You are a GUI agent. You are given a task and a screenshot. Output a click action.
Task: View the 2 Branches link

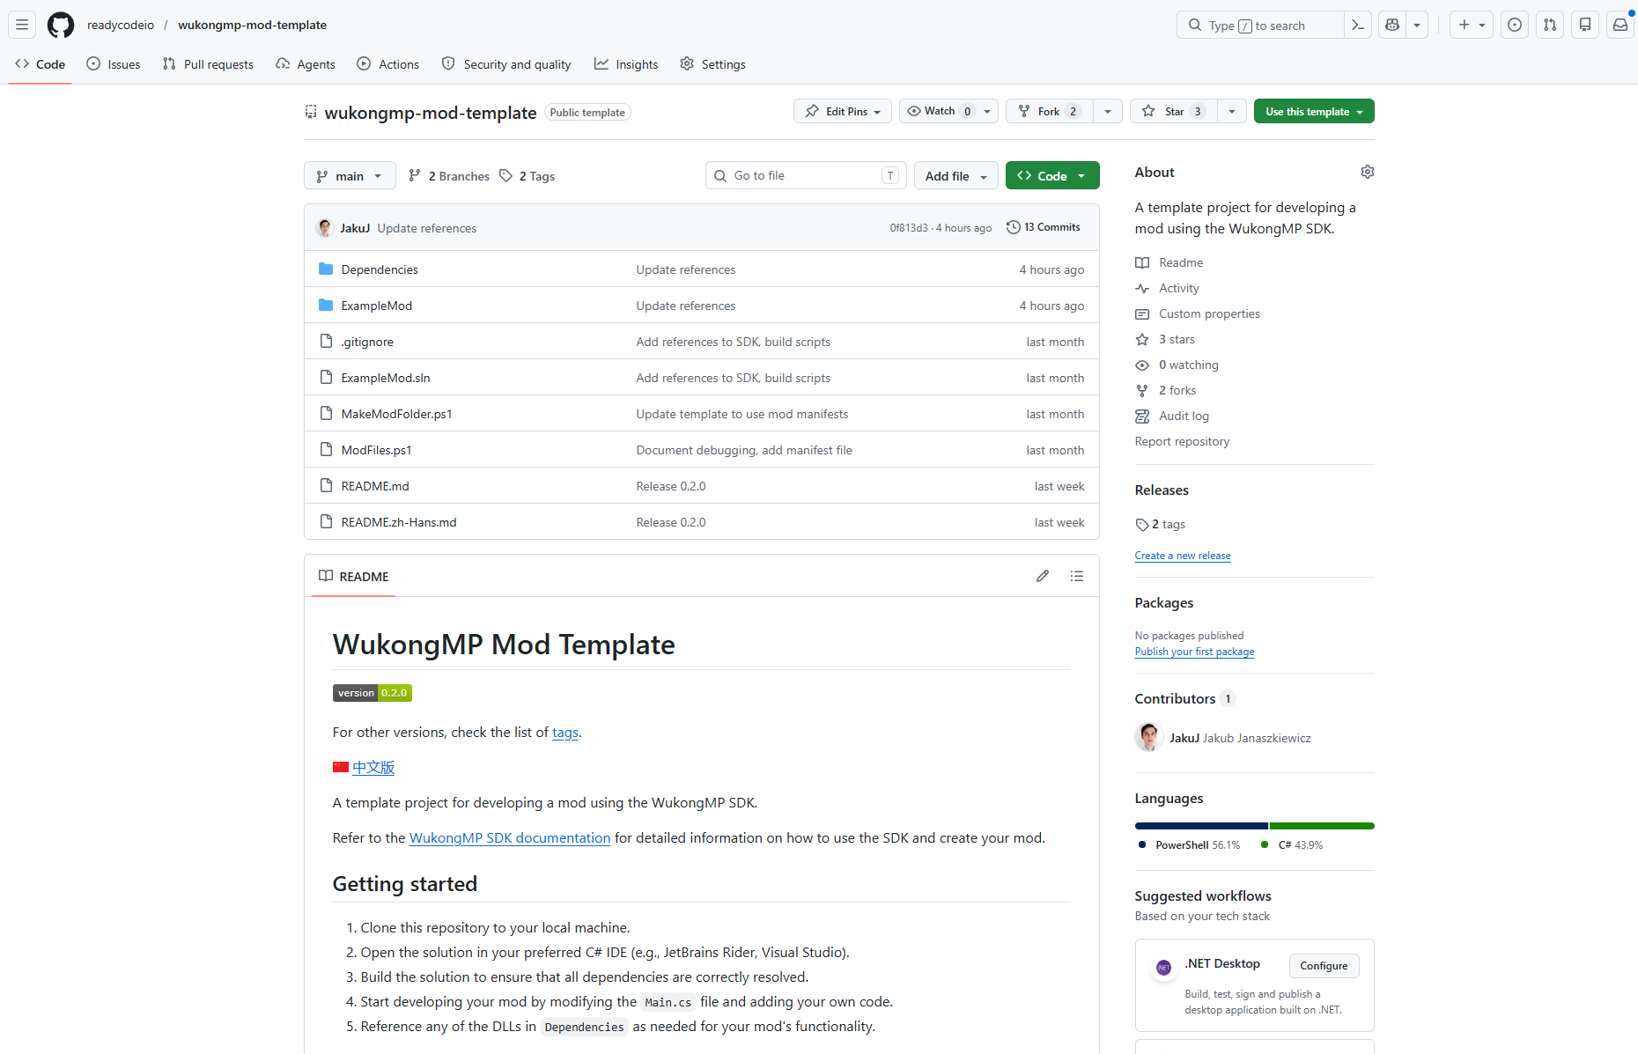449,175
